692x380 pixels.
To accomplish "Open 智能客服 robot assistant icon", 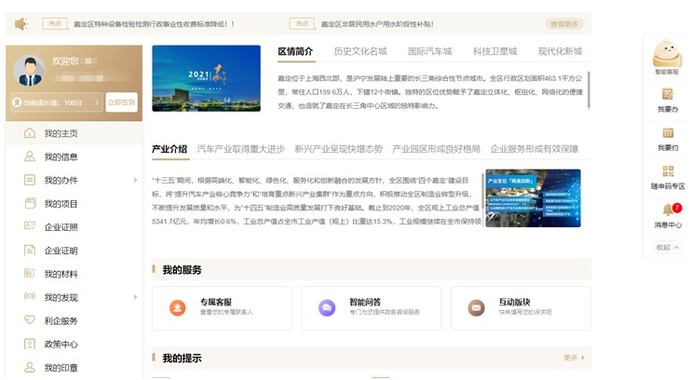I will (x=667, y=52).
